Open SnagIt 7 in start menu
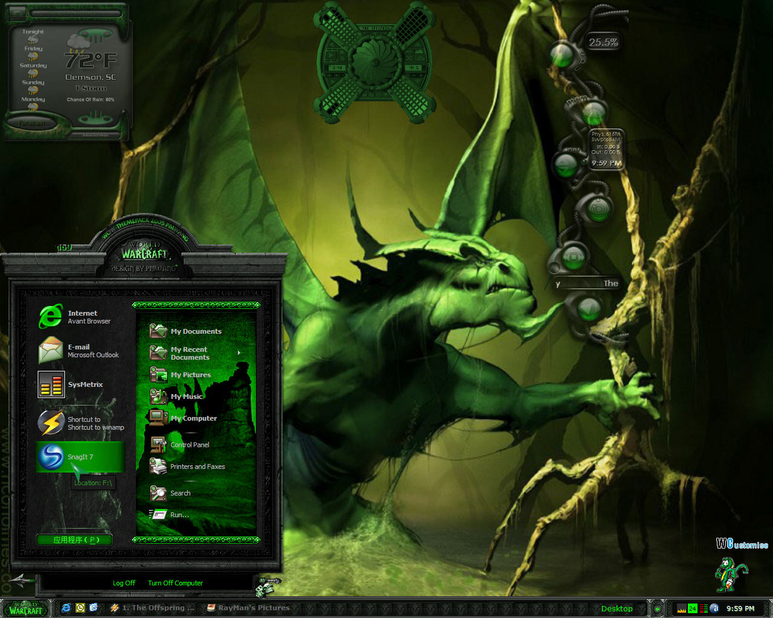Screen dimensions: 773x618 tap(80, 457)
